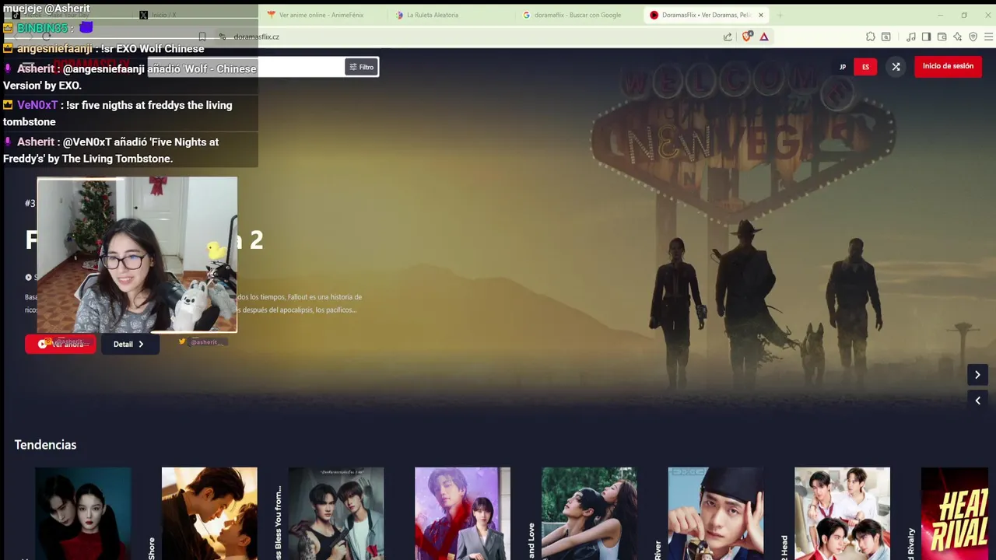The width and height of the screenshot is (996, 560).
Task: Open the Tendencias poster labeled River
Action: (716, 513)
